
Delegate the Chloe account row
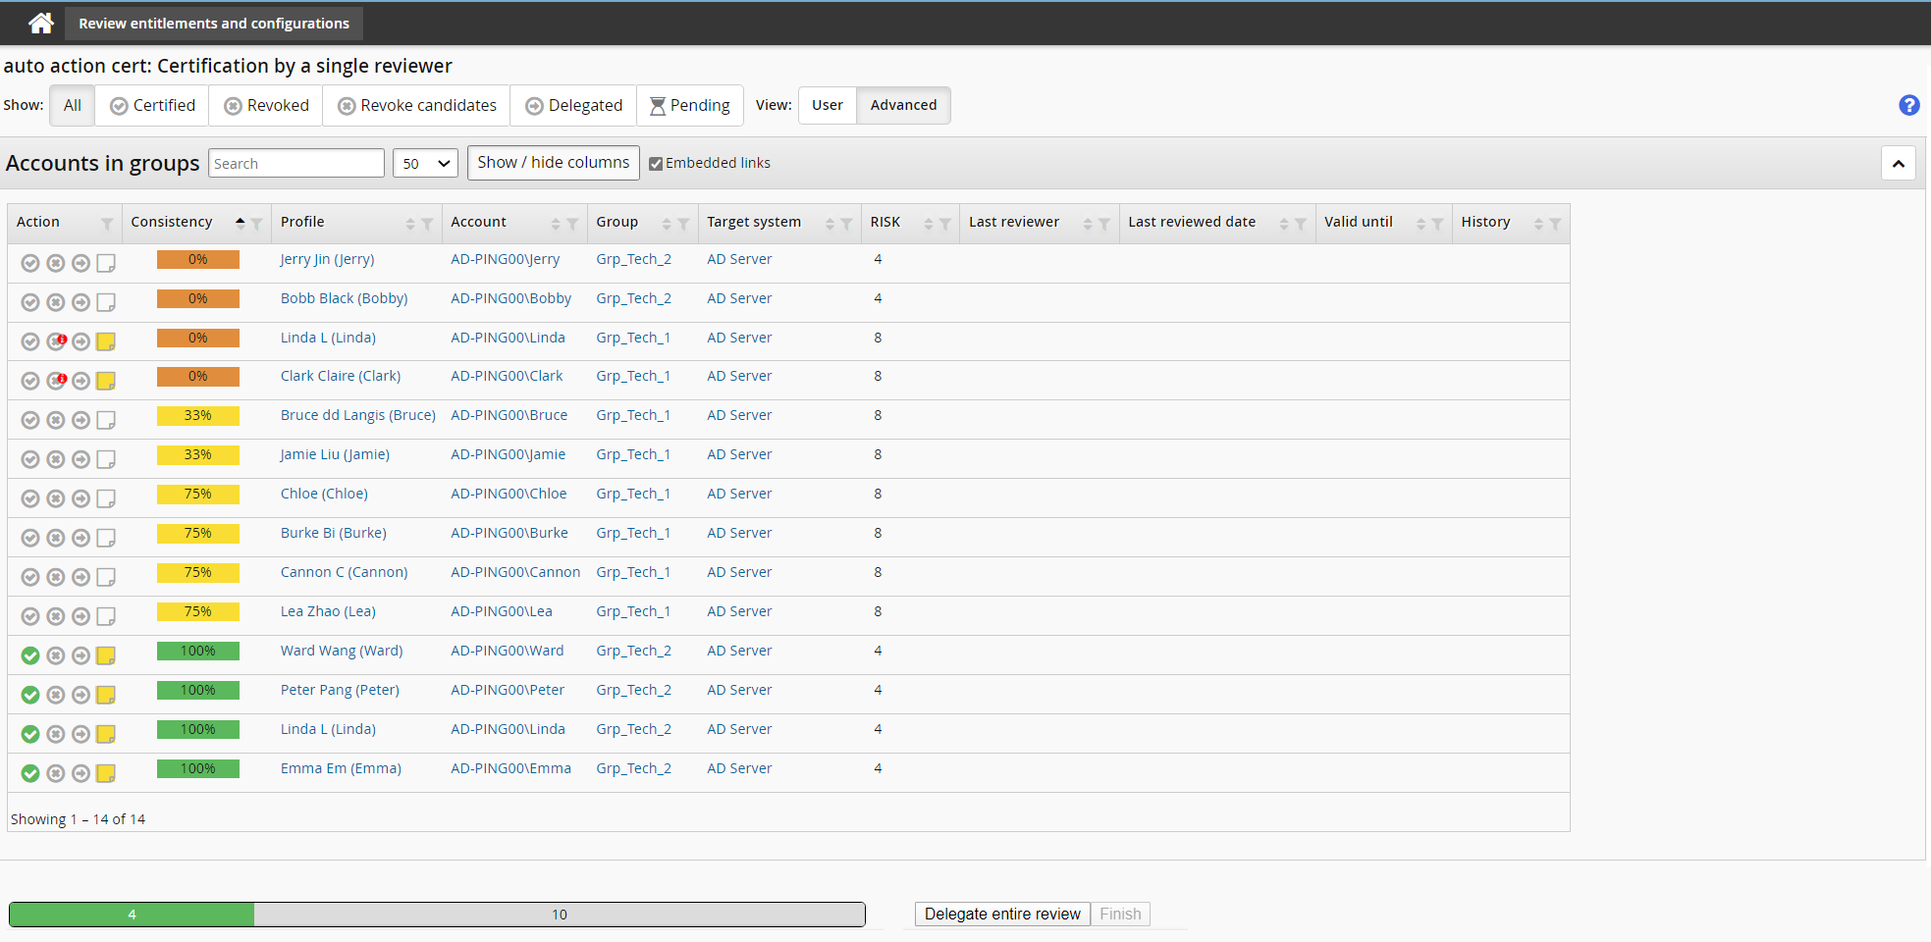tap(80, 498)
